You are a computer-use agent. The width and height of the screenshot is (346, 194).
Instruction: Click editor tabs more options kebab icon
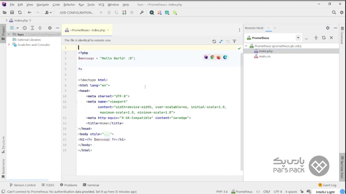pos(239,30)
